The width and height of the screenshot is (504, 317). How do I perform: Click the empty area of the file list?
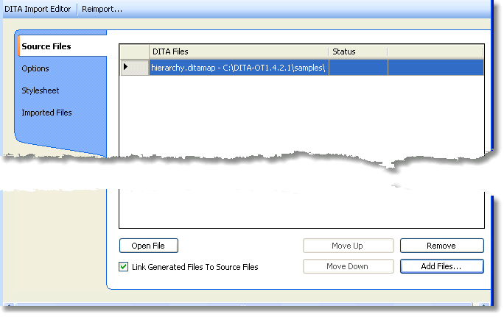(x=301, y=206)
